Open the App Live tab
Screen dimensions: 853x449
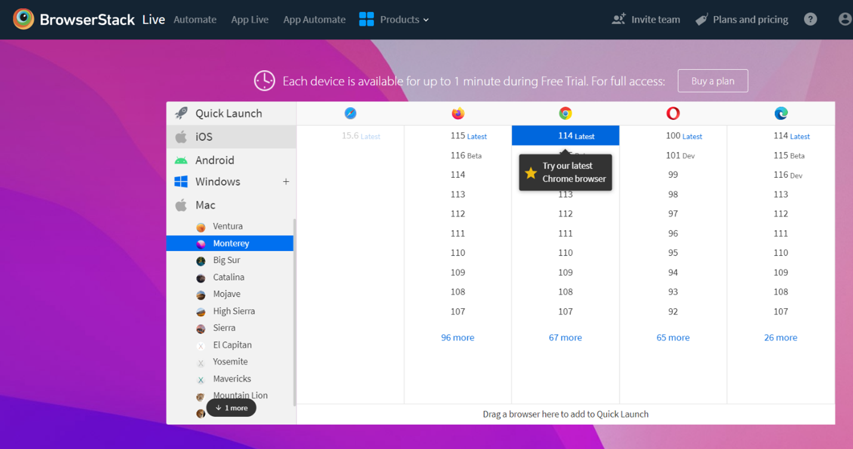tap(250, 20)
